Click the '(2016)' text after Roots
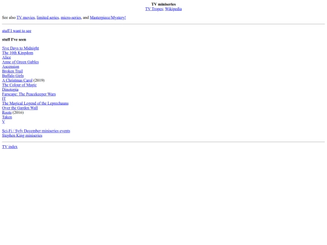This screenshot has width=327, height=245. coord(18,113)
